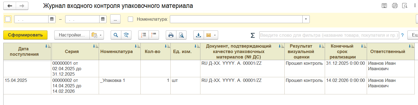Enable the date period filter checkbox
The height and width of the screenshot is (105, 418).
click(8, 19)
